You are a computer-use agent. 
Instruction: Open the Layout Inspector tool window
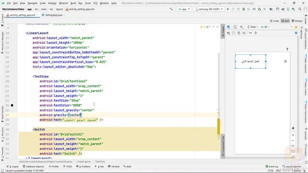[x=292, y=167]
